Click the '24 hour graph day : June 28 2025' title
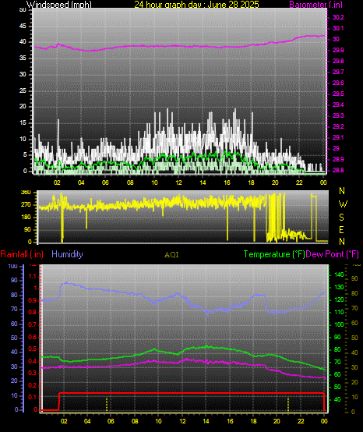This screenshot has width=363, height=432. (x=196, y=5)
